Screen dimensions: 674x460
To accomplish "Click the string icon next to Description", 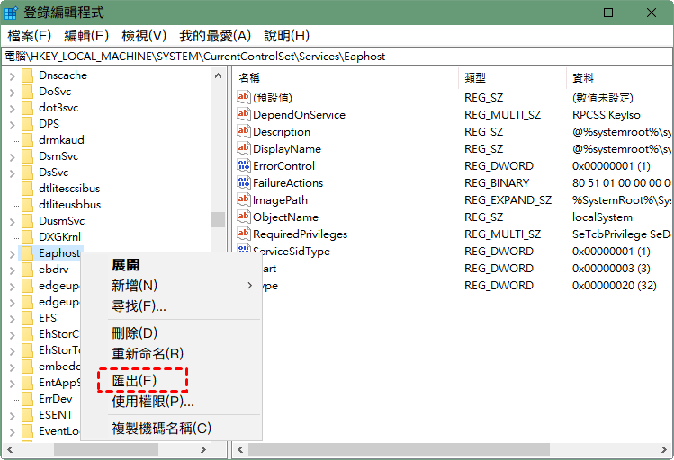I will (244, 131).
